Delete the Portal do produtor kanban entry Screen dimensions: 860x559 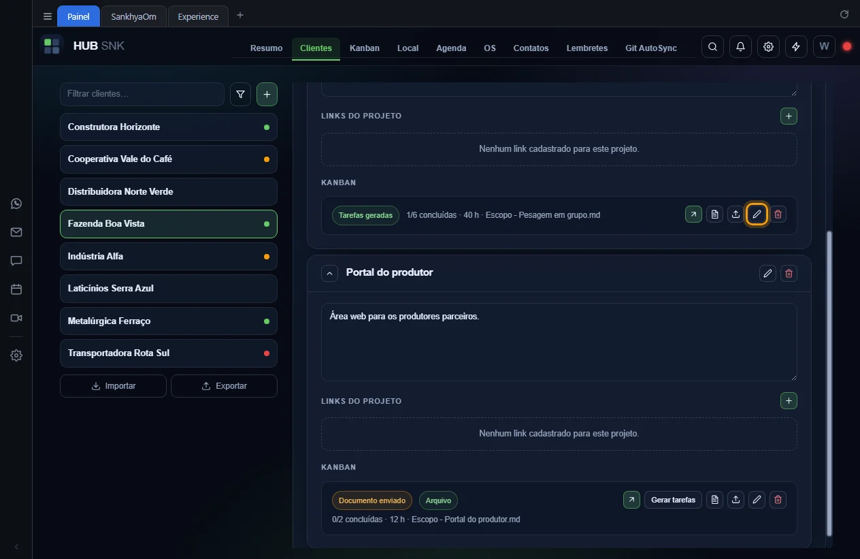pos(778,500)
